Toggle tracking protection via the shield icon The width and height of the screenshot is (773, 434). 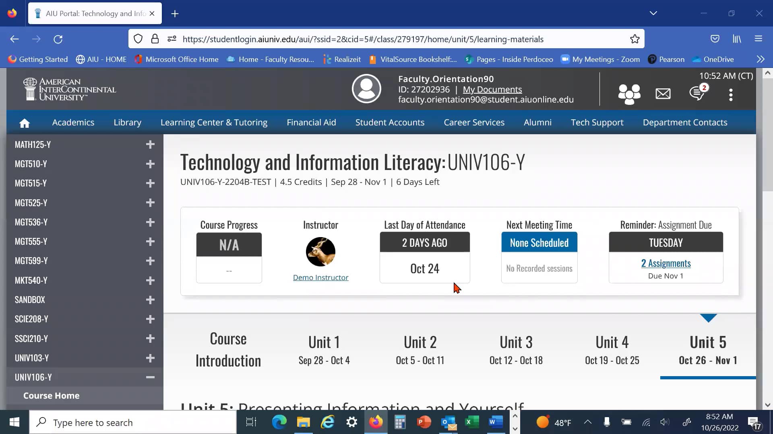[x=138, y=39]
